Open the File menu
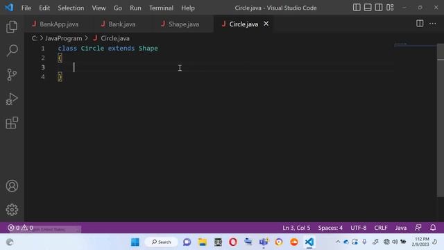This screenshot has width=444, height=250. pyautogui.click(x=26, y=8)
